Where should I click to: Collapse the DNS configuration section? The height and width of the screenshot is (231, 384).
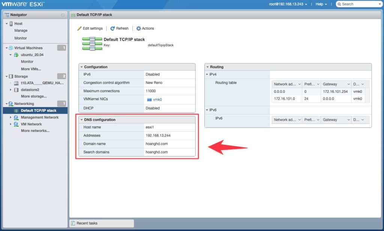pyautogui.click(x=82, y=120)
